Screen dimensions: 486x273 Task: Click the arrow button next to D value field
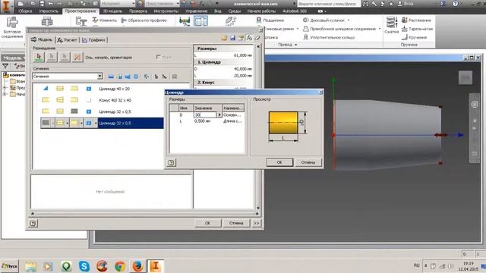pos(219,115)
